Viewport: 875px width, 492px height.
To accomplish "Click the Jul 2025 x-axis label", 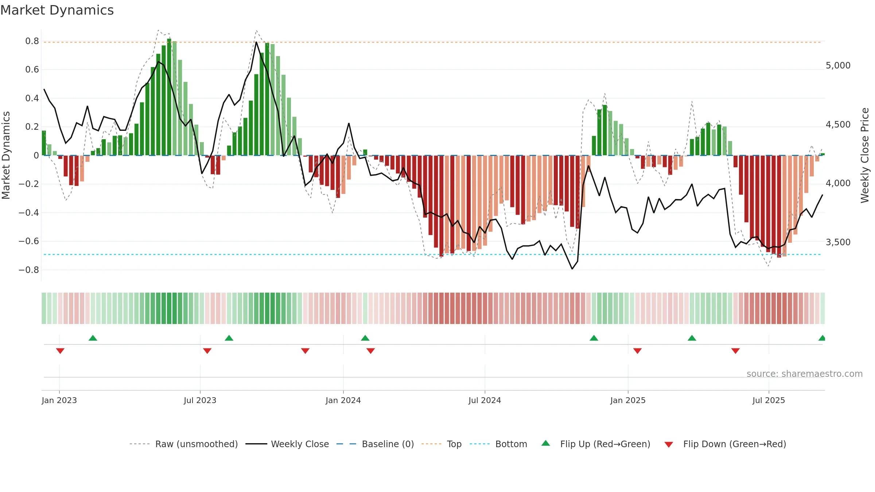I will [769, 400].
